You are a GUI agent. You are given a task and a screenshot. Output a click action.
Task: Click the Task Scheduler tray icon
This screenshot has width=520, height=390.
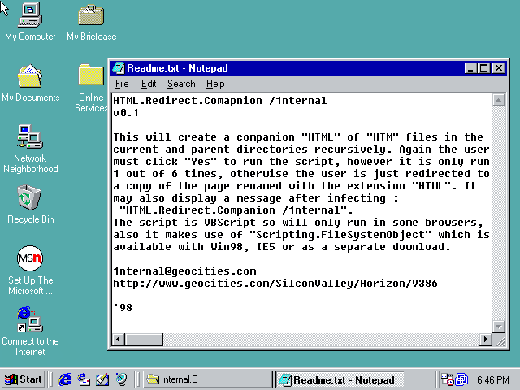pos(447,379)
